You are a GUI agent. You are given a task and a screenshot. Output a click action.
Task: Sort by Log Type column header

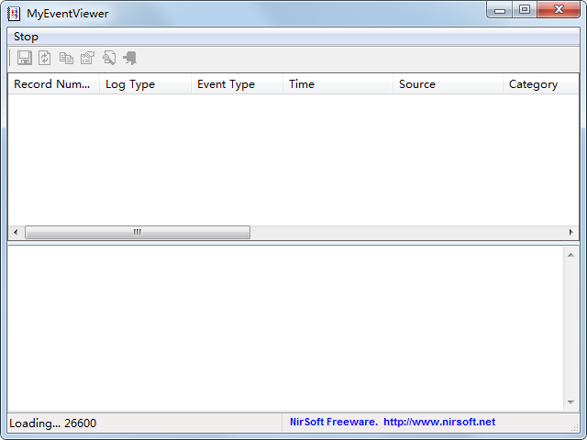coord(145,83)
